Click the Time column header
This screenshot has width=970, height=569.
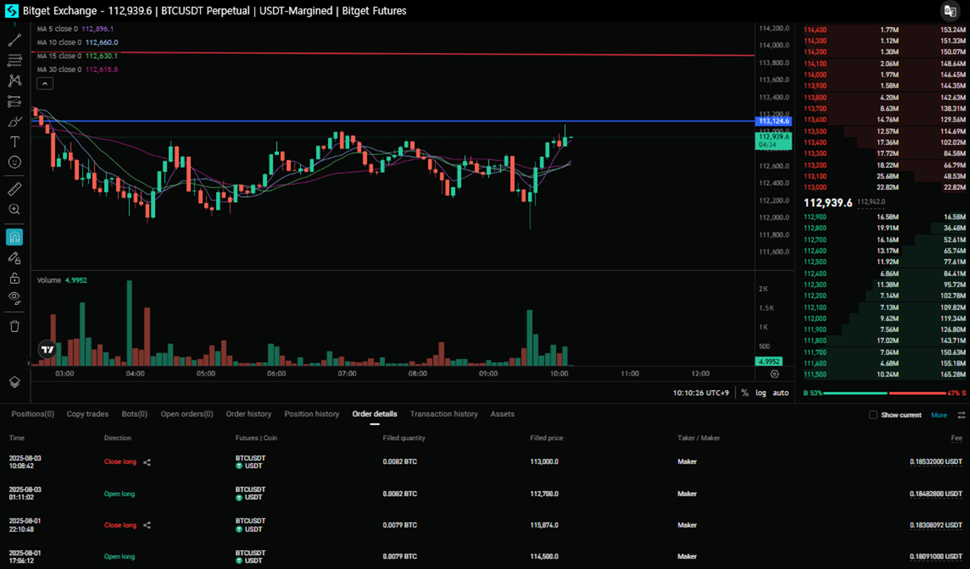(x=17, y=438)
